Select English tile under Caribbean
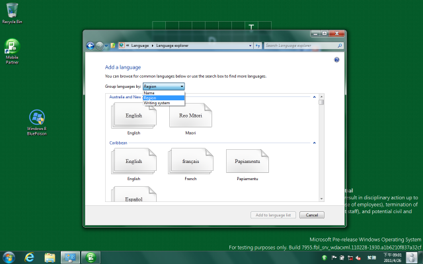The image size is (423, 264). tap(134, 164)
